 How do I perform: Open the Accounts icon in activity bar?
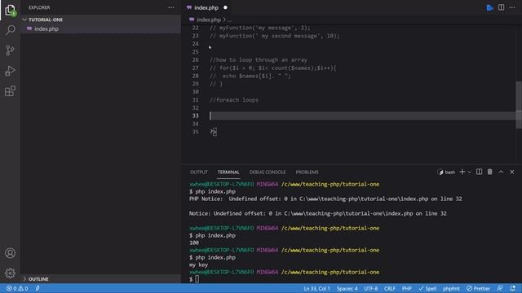click(x=10, y=253)
